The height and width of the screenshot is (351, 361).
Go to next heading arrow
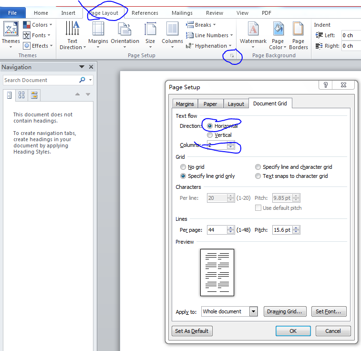[88, 94]
